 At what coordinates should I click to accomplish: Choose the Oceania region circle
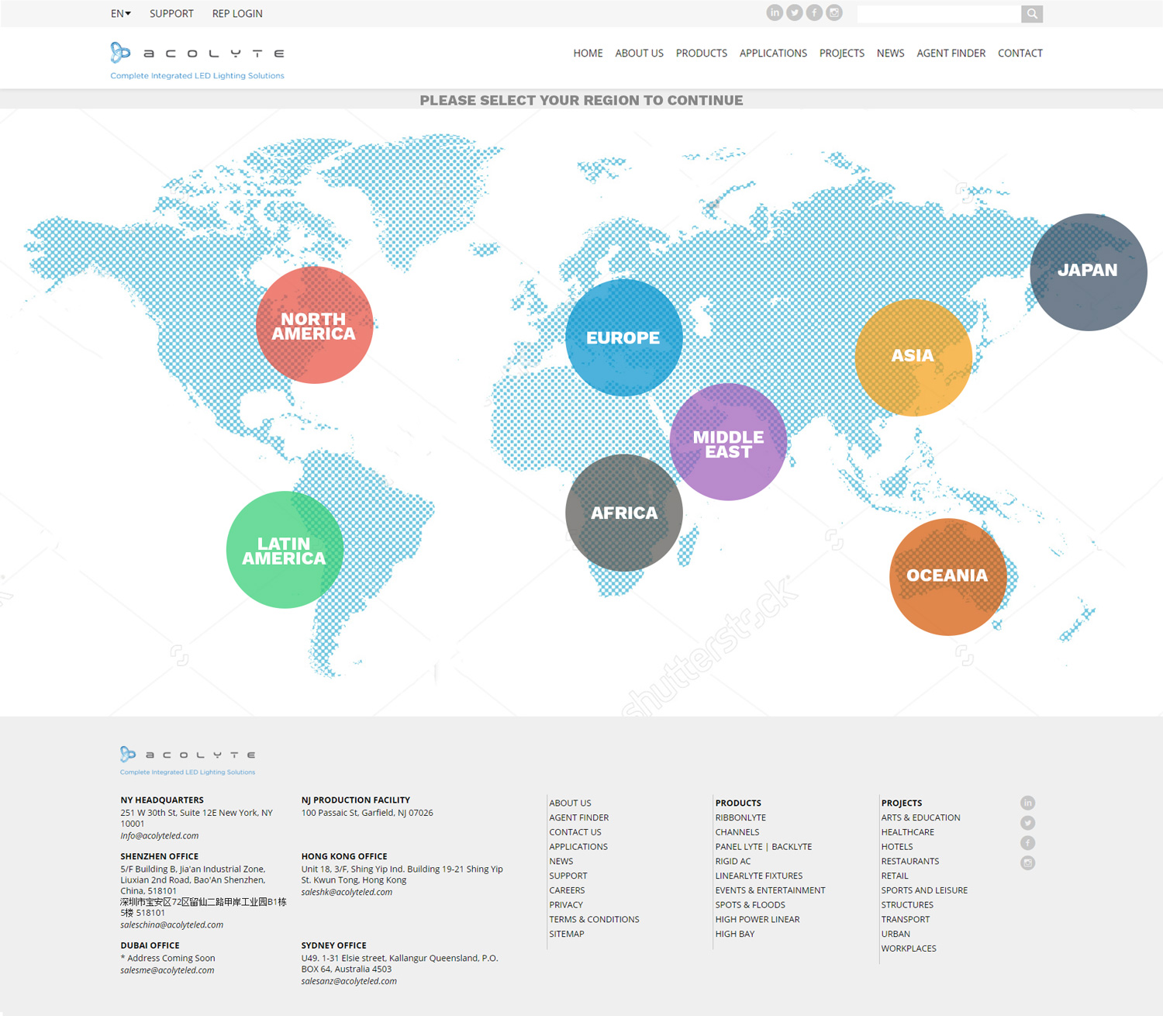[x=947, y=576]
